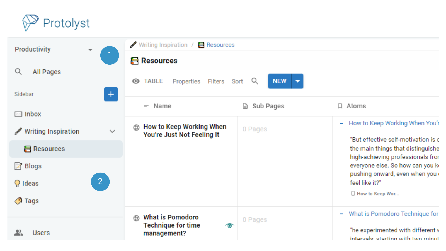Click the Users icon at the bottom
Image resolution: width=446 pixels, height=251 pixels.
(x=18, y=233)
